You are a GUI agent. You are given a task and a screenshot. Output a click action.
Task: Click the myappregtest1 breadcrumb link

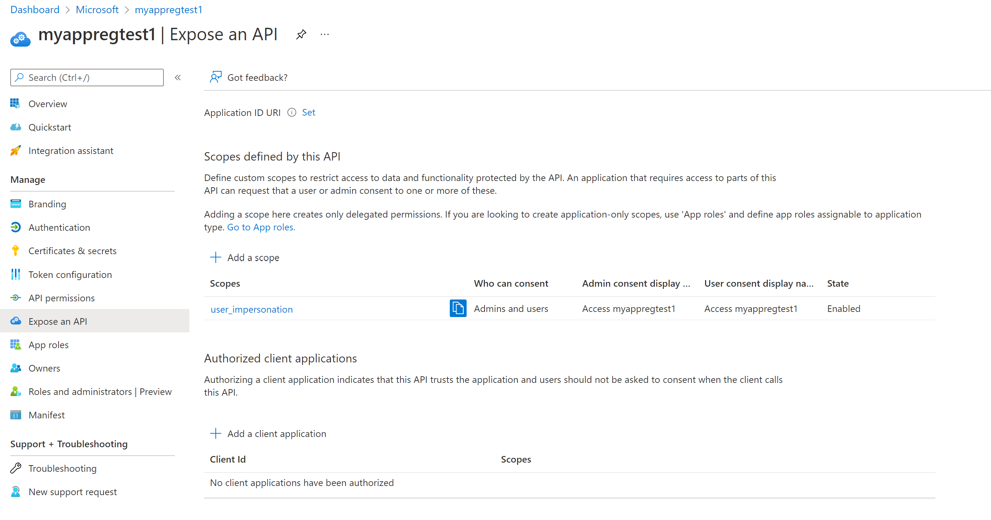pos(169,10)
